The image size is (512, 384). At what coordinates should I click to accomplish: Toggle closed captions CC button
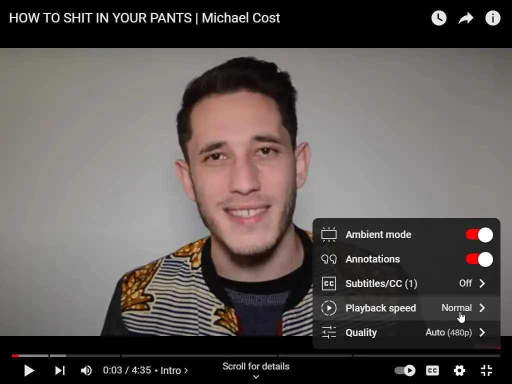pyautogui.click(x=432, y=370)
